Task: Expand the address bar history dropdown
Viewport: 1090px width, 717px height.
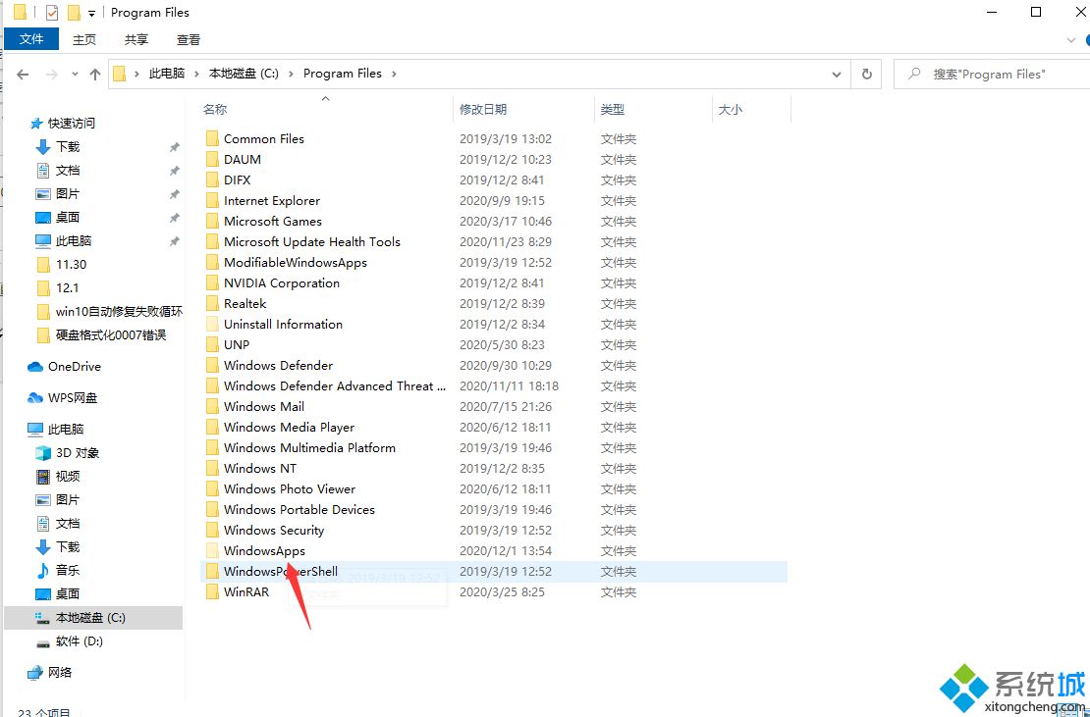Action: (837, 74)
